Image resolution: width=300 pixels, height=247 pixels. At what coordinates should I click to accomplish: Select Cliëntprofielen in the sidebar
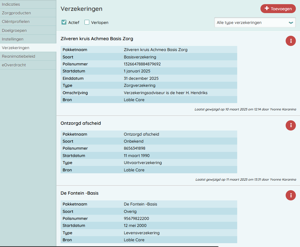pos(16,22)
